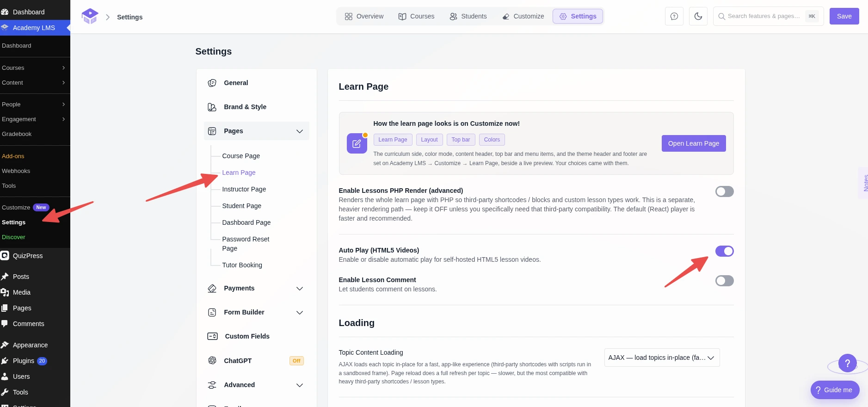Image resolution: width=868 pixels, height=407 pixels.
Task: Click the ChatGPT icon
Action: (x=212, y=360)
